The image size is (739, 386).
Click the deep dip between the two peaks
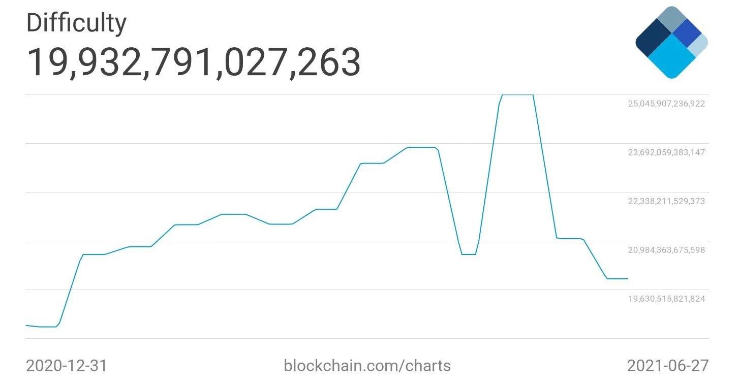point(469,254)
